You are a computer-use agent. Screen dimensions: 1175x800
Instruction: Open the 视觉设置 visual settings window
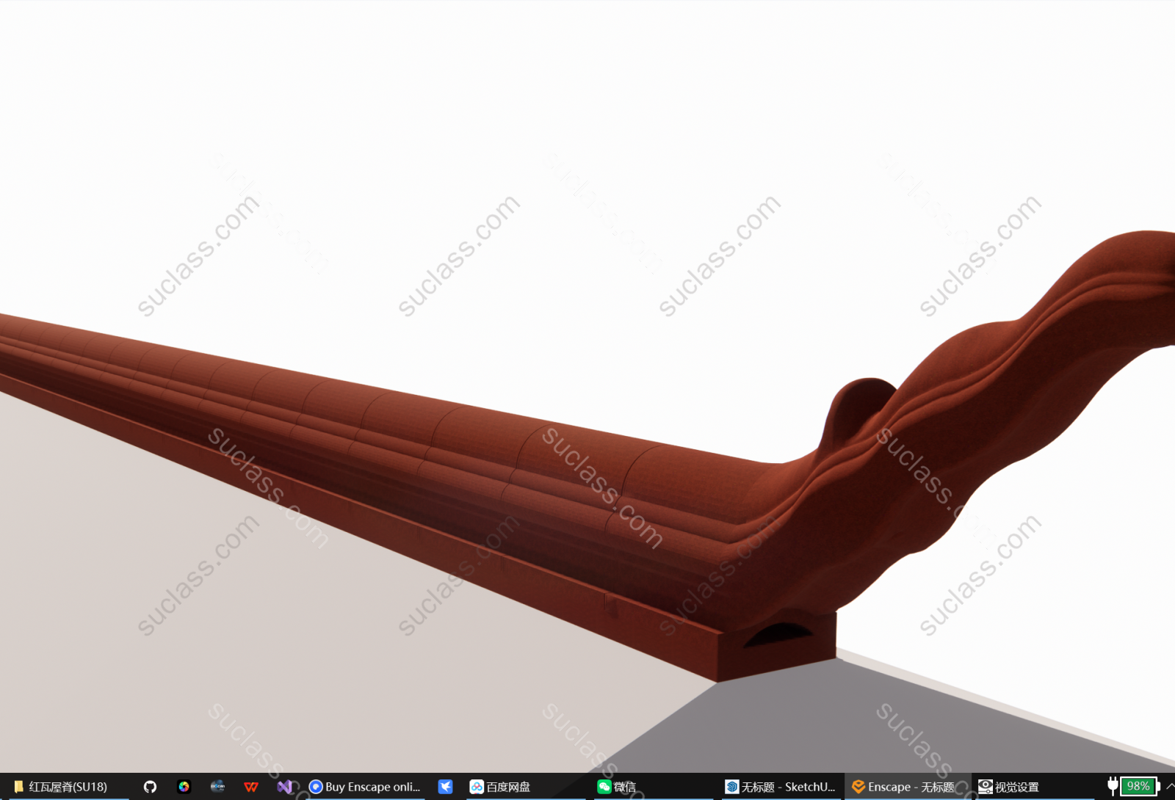pyautogui.click(x=1008, y=787)
